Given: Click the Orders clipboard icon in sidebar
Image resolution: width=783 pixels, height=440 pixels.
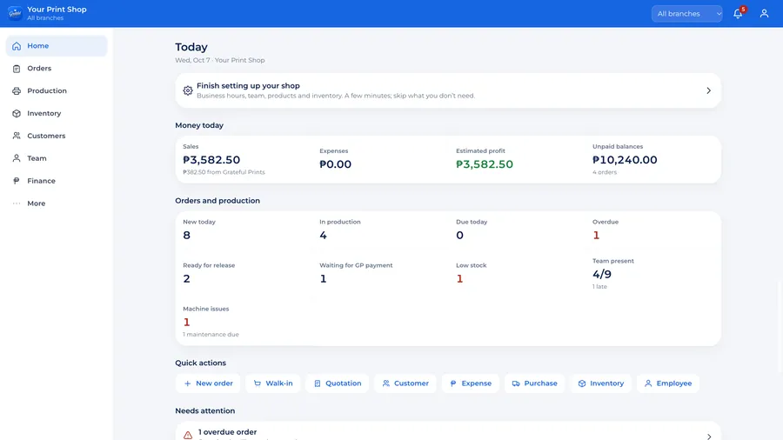Looking at the screenshot, I should point(17,69).
